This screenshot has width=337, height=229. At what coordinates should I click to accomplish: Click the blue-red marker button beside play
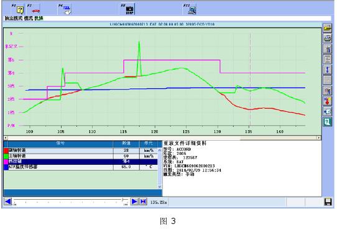(143, 202)
